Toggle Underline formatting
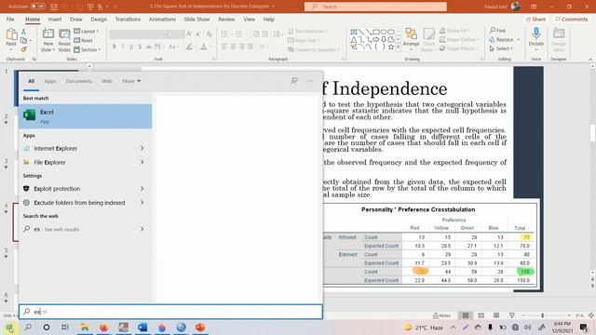The width and height of the screenshot is (596, 335). tap(131, 47)
